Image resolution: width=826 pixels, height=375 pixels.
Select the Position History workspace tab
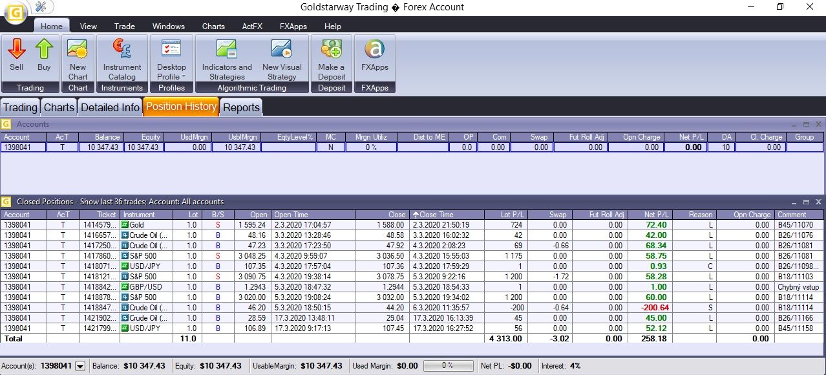(x=181, y=107)
